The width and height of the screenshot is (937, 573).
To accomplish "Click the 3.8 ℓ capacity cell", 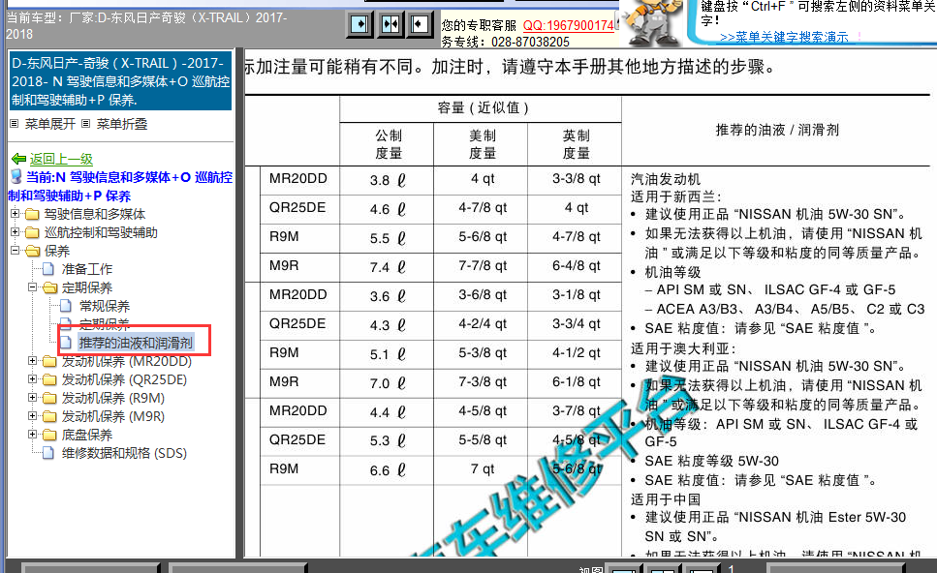I will click(x=388, y=180).
